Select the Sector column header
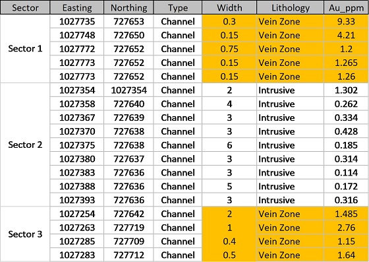This screenshot has height=262, width=369. [x=25, y=7]
